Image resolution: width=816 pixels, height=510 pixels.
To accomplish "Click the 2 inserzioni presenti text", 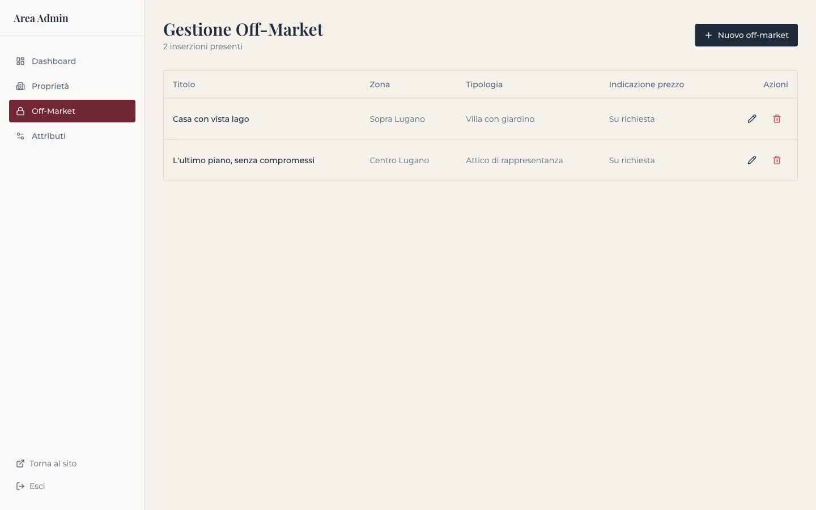I will 203,46.
